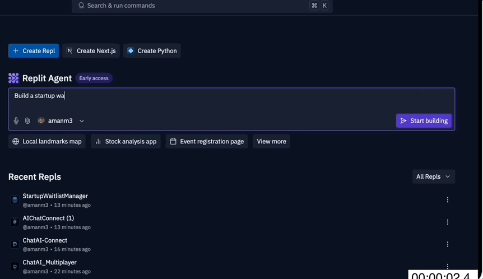Click the Recent Repls heading

[35, 177]
